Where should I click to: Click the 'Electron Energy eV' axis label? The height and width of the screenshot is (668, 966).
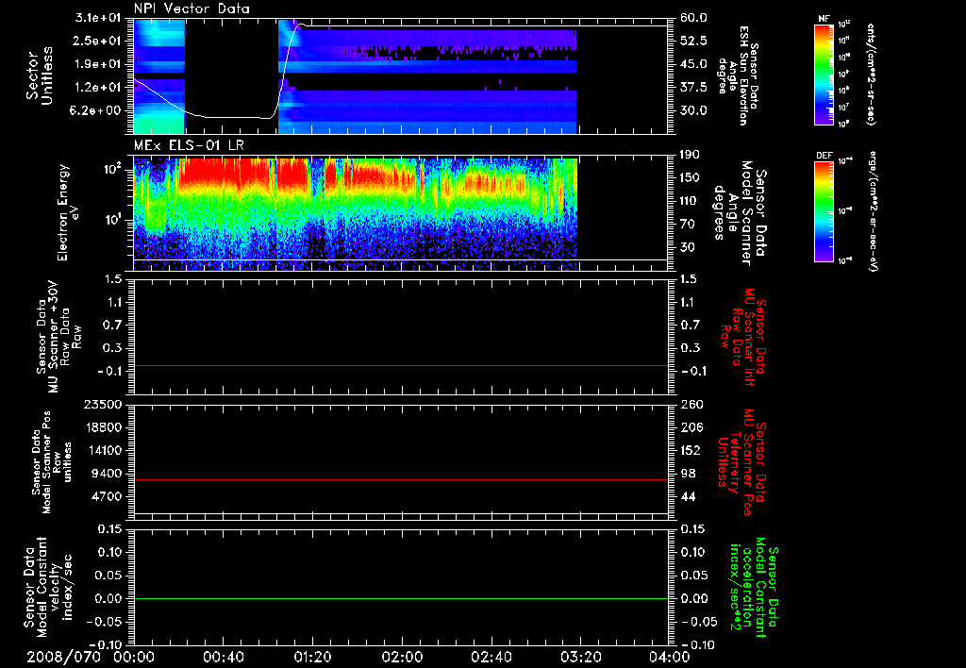coord(67,212)
